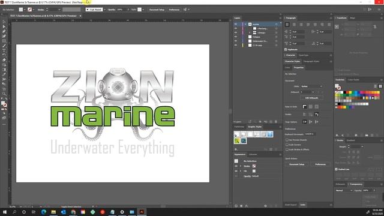Click the show rulers icon in Properties
This screenshot has width=384, height=216.
(305, 107)
